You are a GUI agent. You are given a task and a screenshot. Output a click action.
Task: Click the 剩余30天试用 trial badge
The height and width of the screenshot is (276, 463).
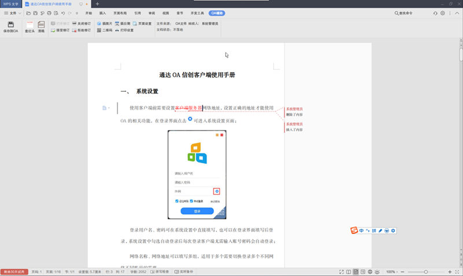pyautogui.click(x=14, y=272)
